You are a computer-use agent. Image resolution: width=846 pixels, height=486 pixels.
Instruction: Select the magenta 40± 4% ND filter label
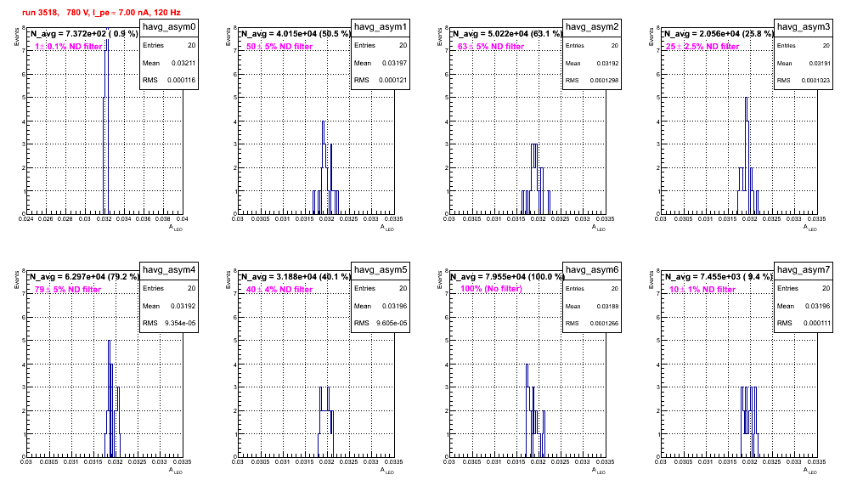tap(279, 290)
